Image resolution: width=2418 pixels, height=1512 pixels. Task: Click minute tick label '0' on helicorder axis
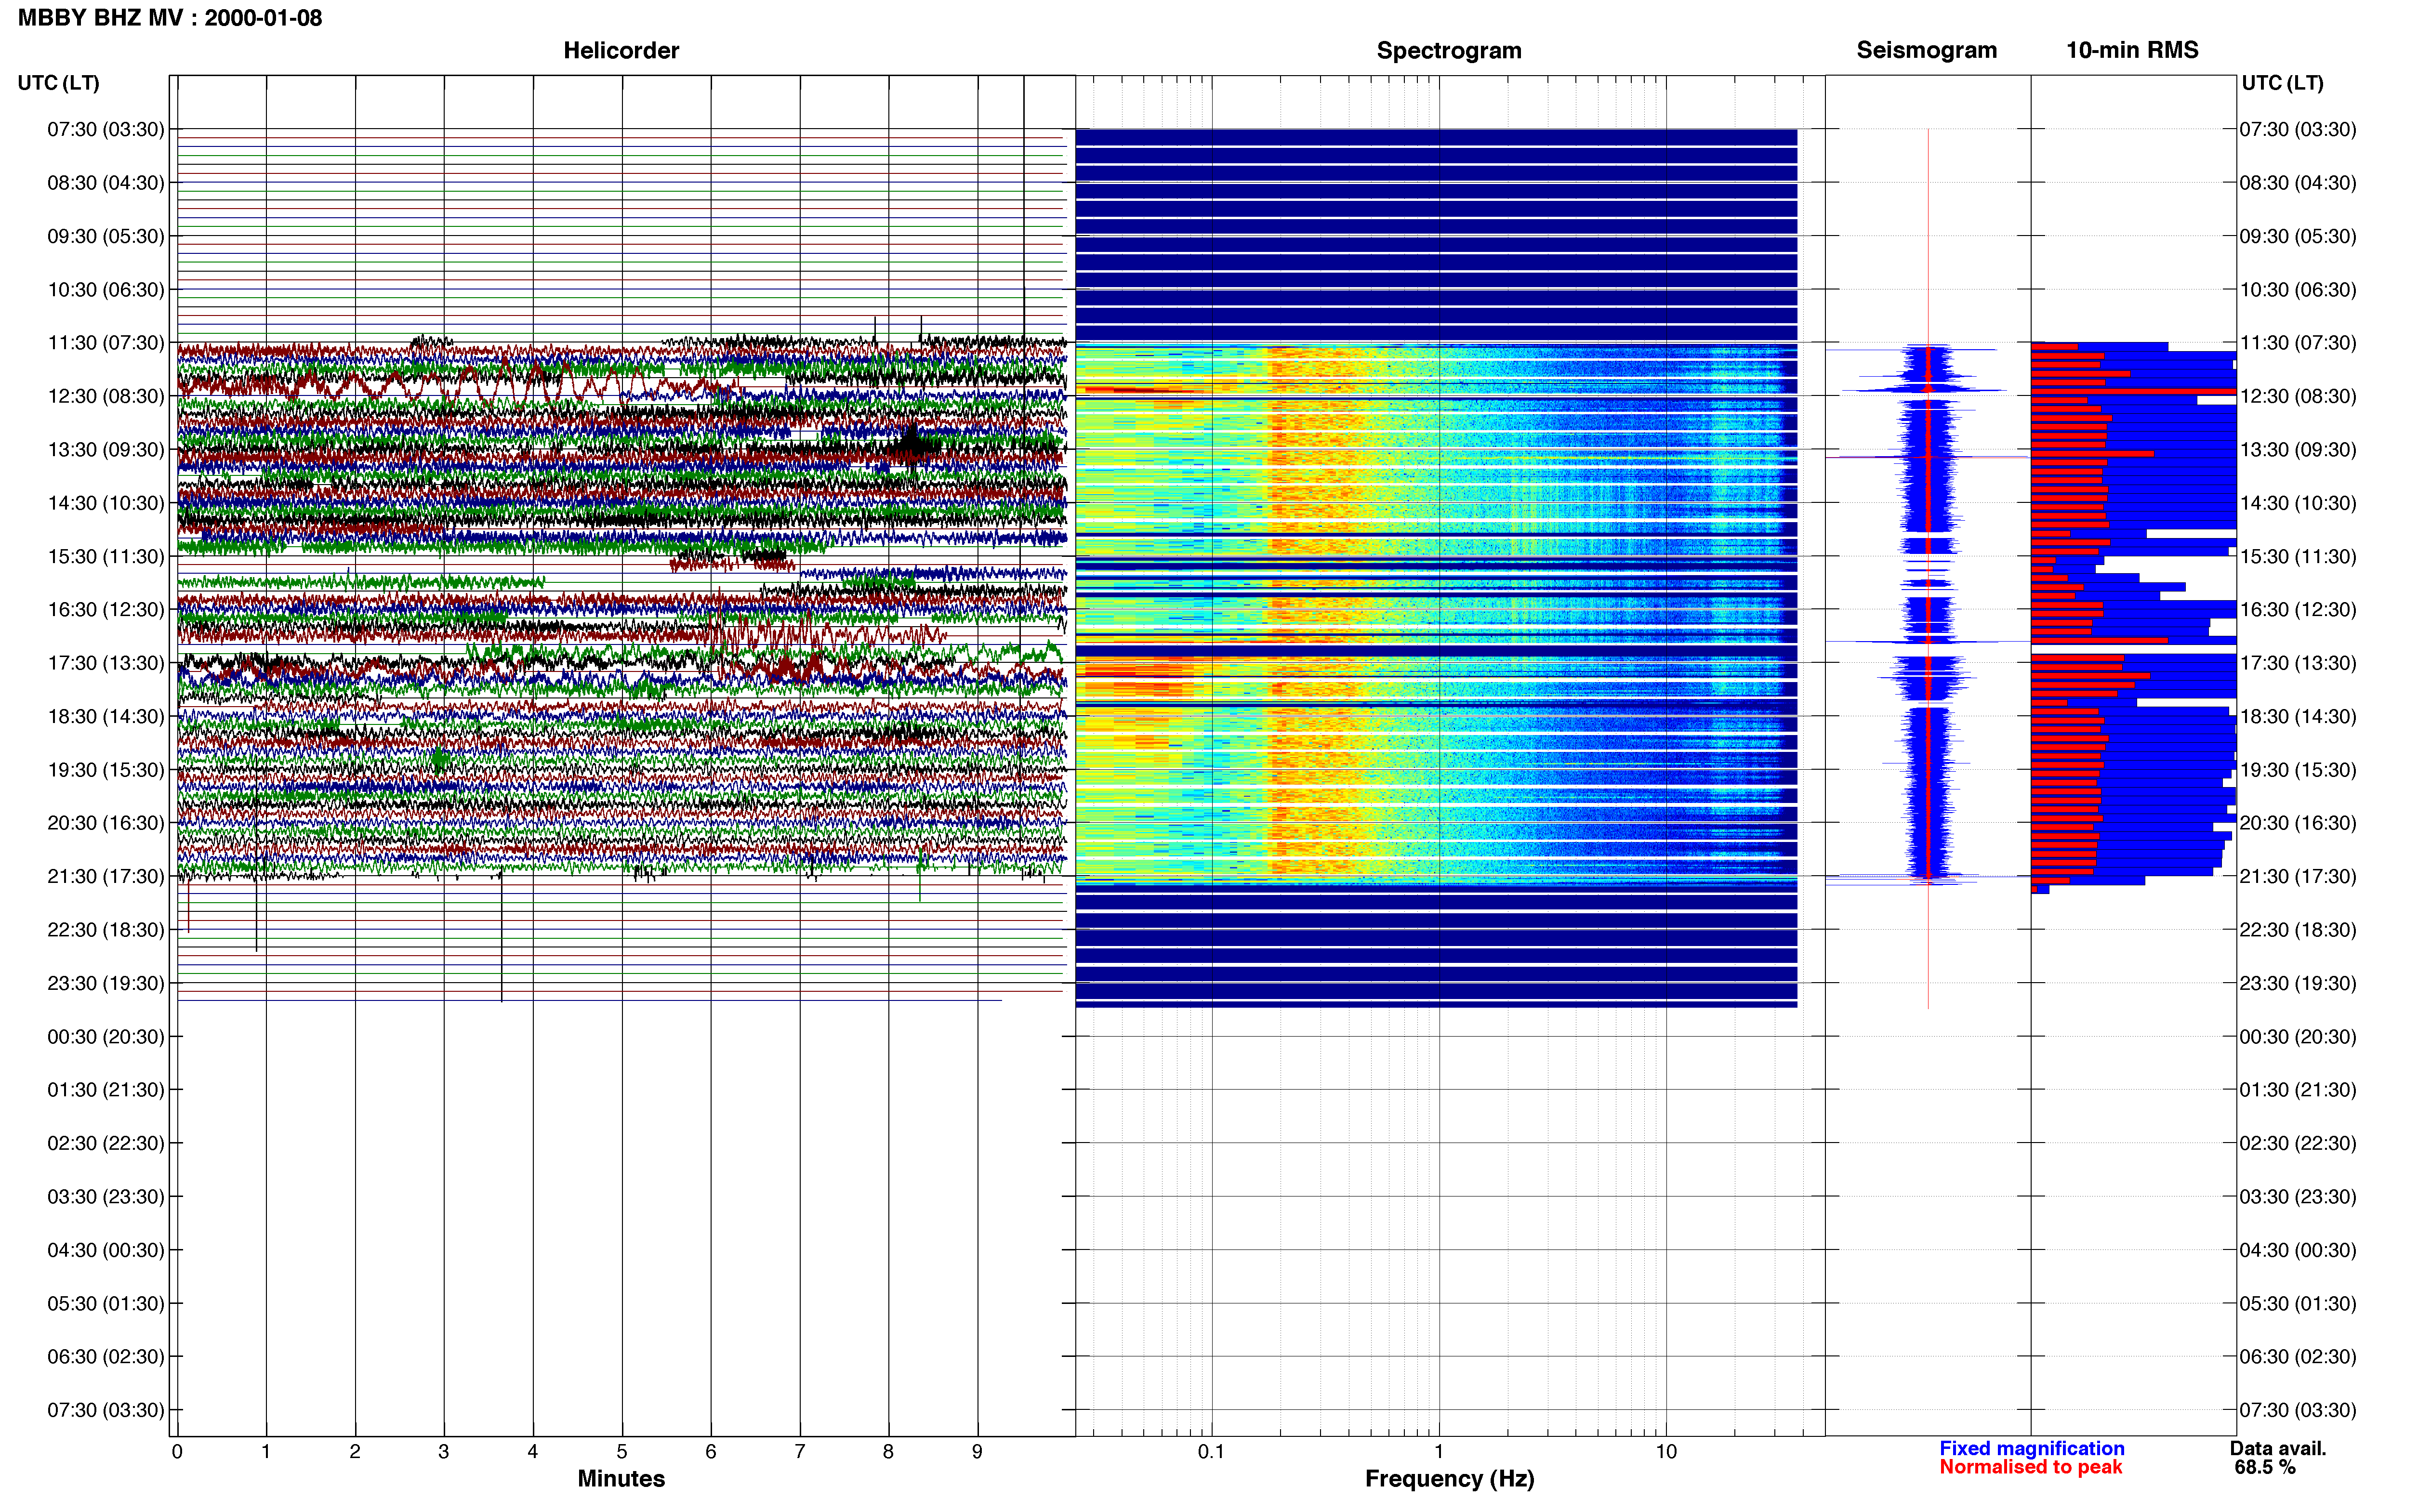[177, 1452]
